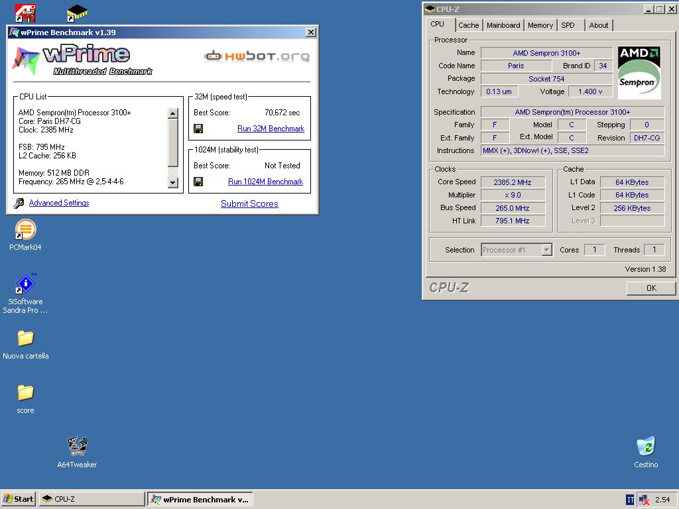Click the Brand ID value 34
This screenshot has height=509, width=679.
pos(603,66)
